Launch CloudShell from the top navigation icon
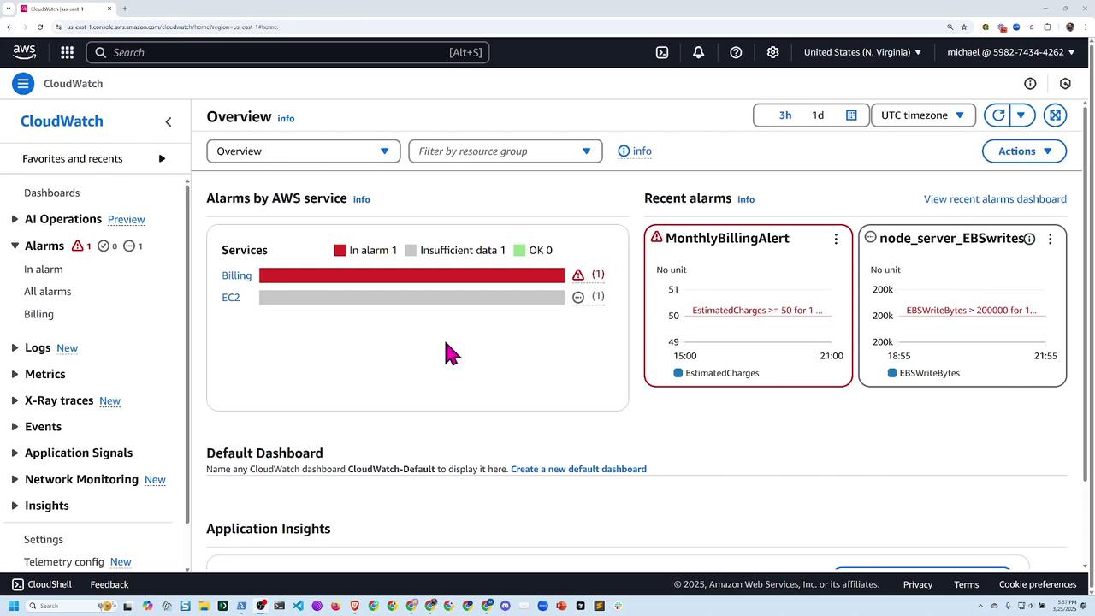1095x616 pixels. 662,52
